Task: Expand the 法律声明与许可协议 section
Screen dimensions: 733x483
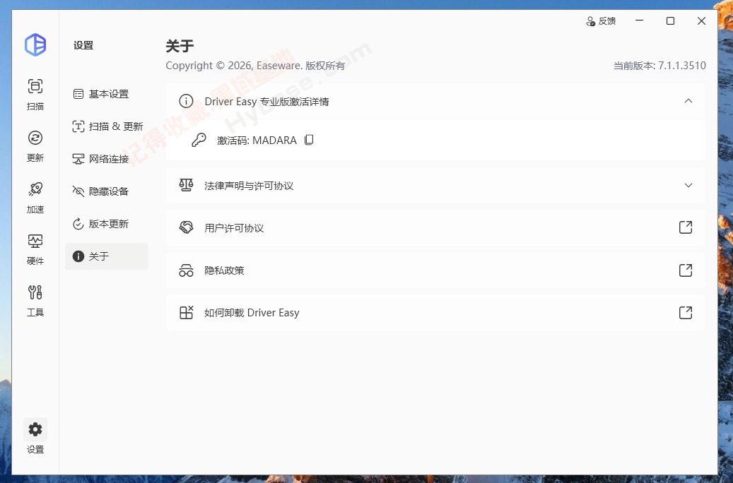Action: (688, 185)
